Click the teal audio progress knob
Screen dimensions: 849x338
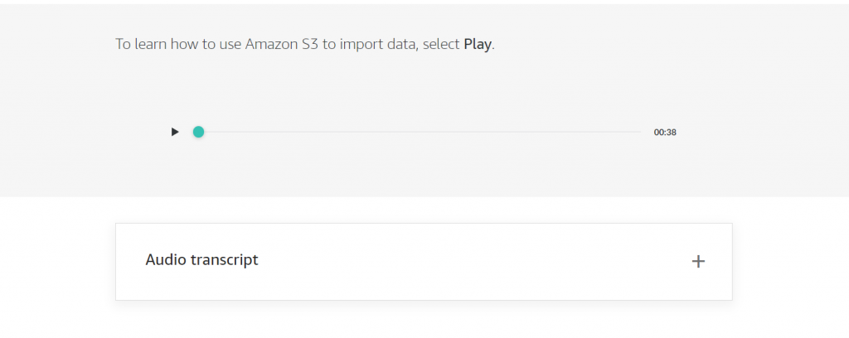199,132
